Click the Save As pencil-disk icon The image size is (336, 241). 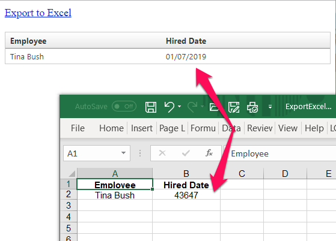tap(234, 107)
